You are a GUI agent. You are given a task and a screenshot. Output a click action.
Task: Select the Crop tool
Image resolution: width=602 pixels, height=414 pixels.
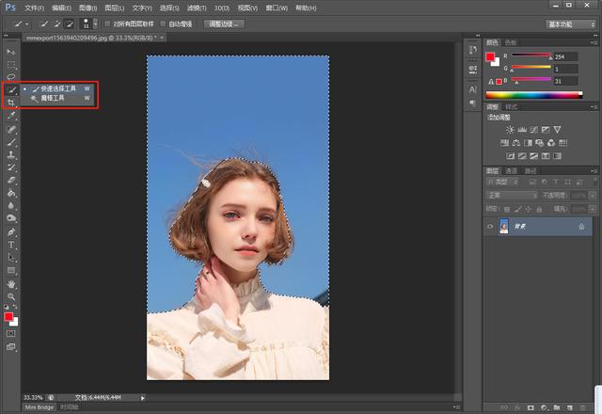click(10, 103)
